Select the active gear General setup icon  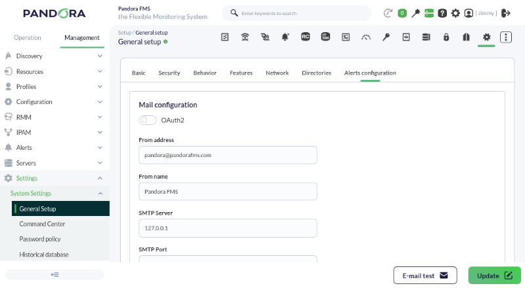coord(486,37)
